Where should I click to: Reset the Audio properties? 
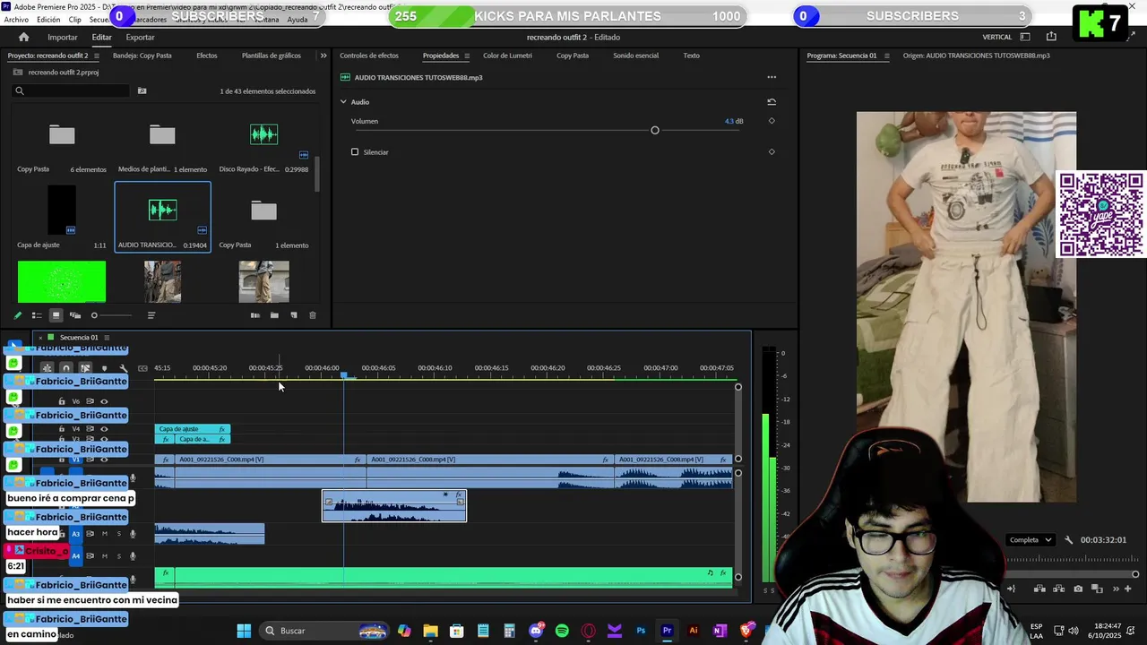pyautogui.click(x=772, y=102)
